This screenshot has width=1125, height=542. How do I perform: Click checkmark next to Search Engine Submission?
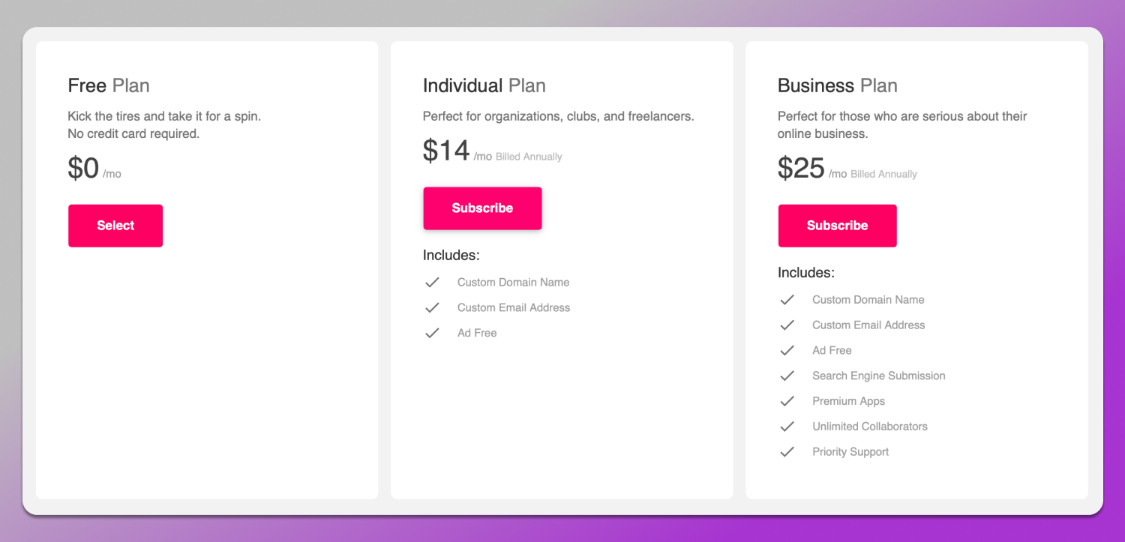pyautogui.click(x=787, y=376)
